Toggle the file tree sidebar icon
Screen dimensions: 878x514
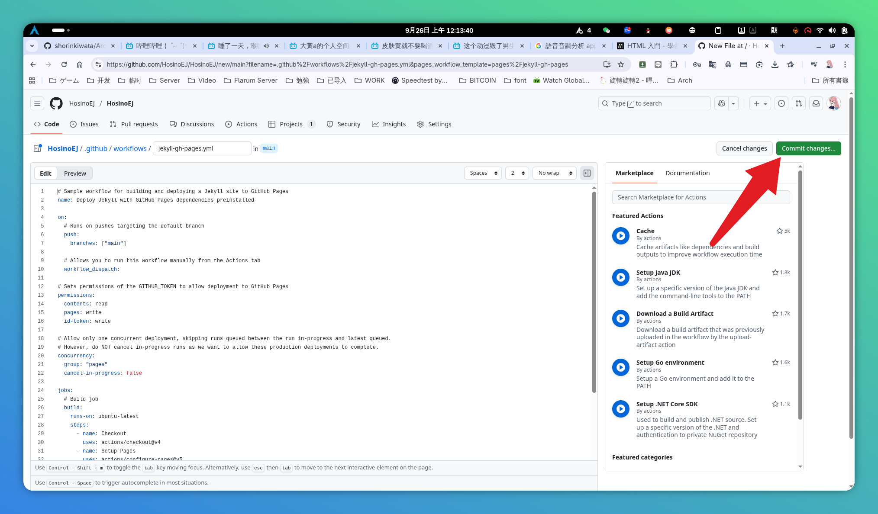click(38, 148)
